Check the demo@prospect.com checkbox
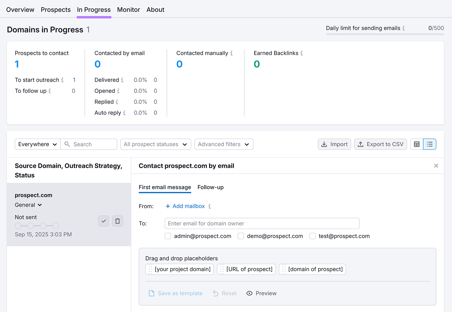452x312 pixels. point(241,236)
